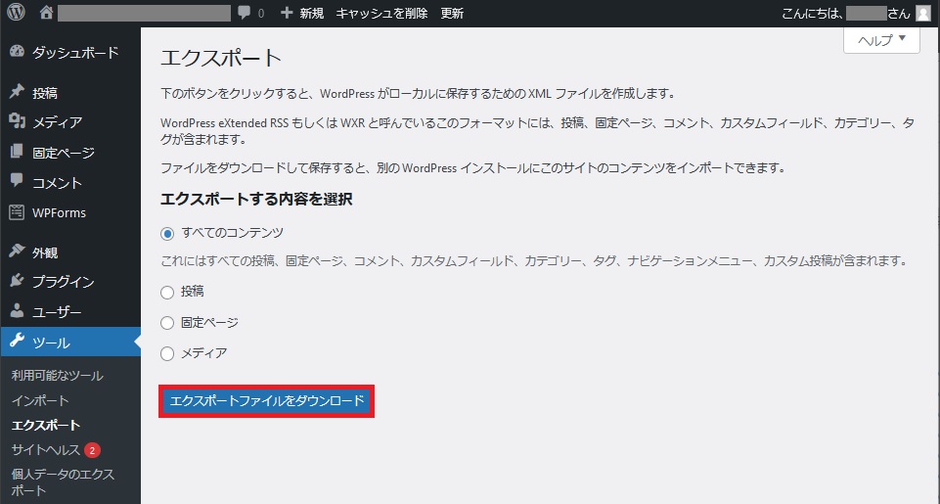
Task: Select the メディア export radio button
Action: coord(167,354)
